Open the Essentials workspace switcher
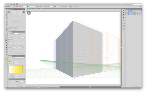The image size is (147, 94). tap(128, 4)
